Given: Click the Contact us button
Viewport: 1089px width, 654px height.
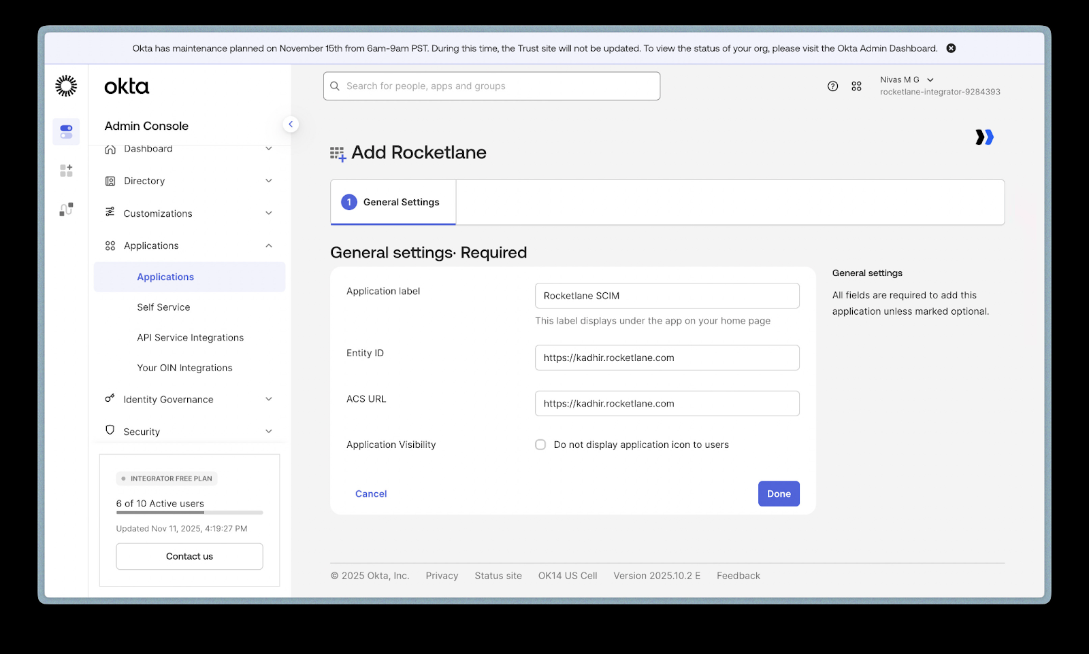Looking at the screenshot, I should coord(189,556).
